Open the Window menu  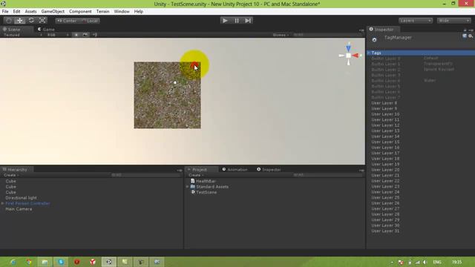122,12
